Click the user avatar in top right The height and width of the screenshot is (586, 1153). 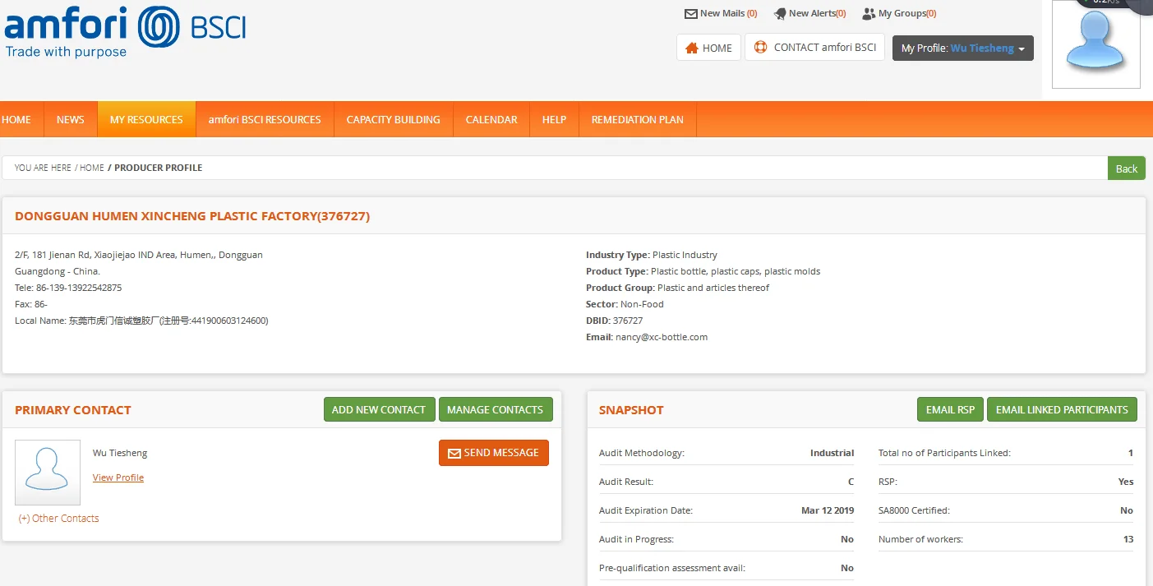pyautogui.click(x=1095, y=44)
